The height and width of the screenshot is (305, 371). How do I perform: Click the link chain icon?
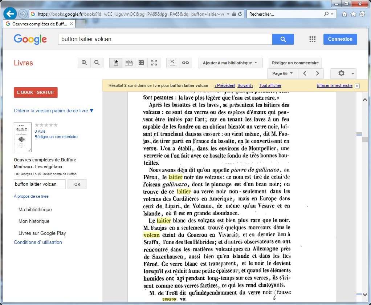pos(185,63)
